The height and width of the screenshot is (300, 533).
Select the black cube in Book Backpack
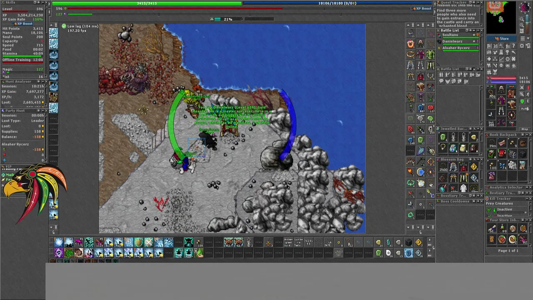click(523, 154)
